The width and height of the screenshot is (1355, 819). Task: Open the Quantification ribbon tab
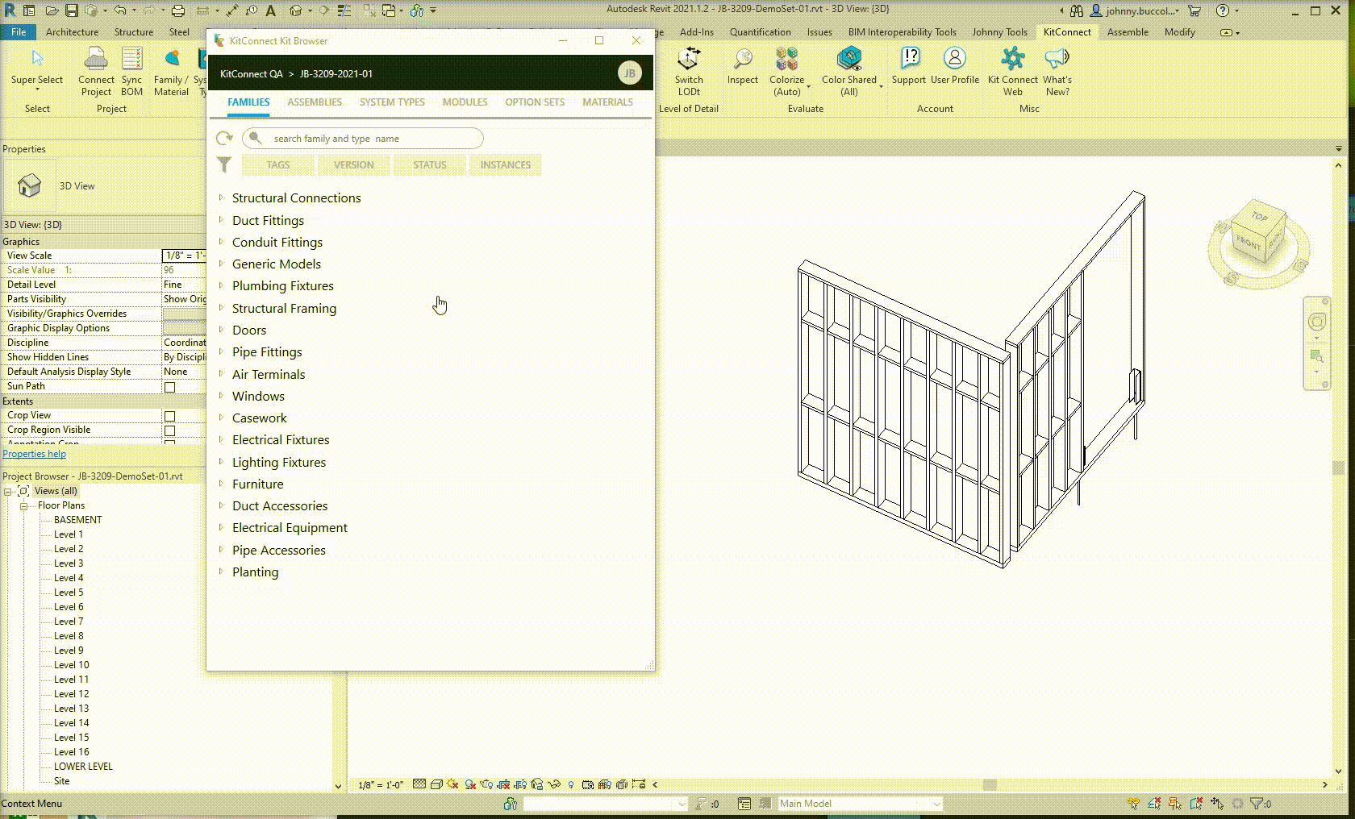click(760, 32)
